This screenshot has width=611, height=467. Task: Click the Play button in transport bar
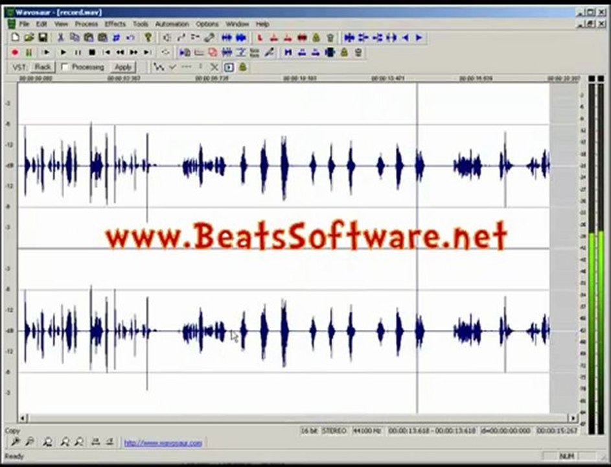click(x=63, y=53)
